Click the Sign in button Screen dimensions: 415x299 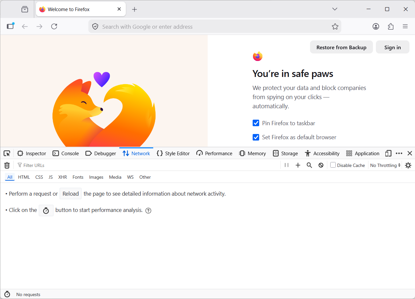393,47
